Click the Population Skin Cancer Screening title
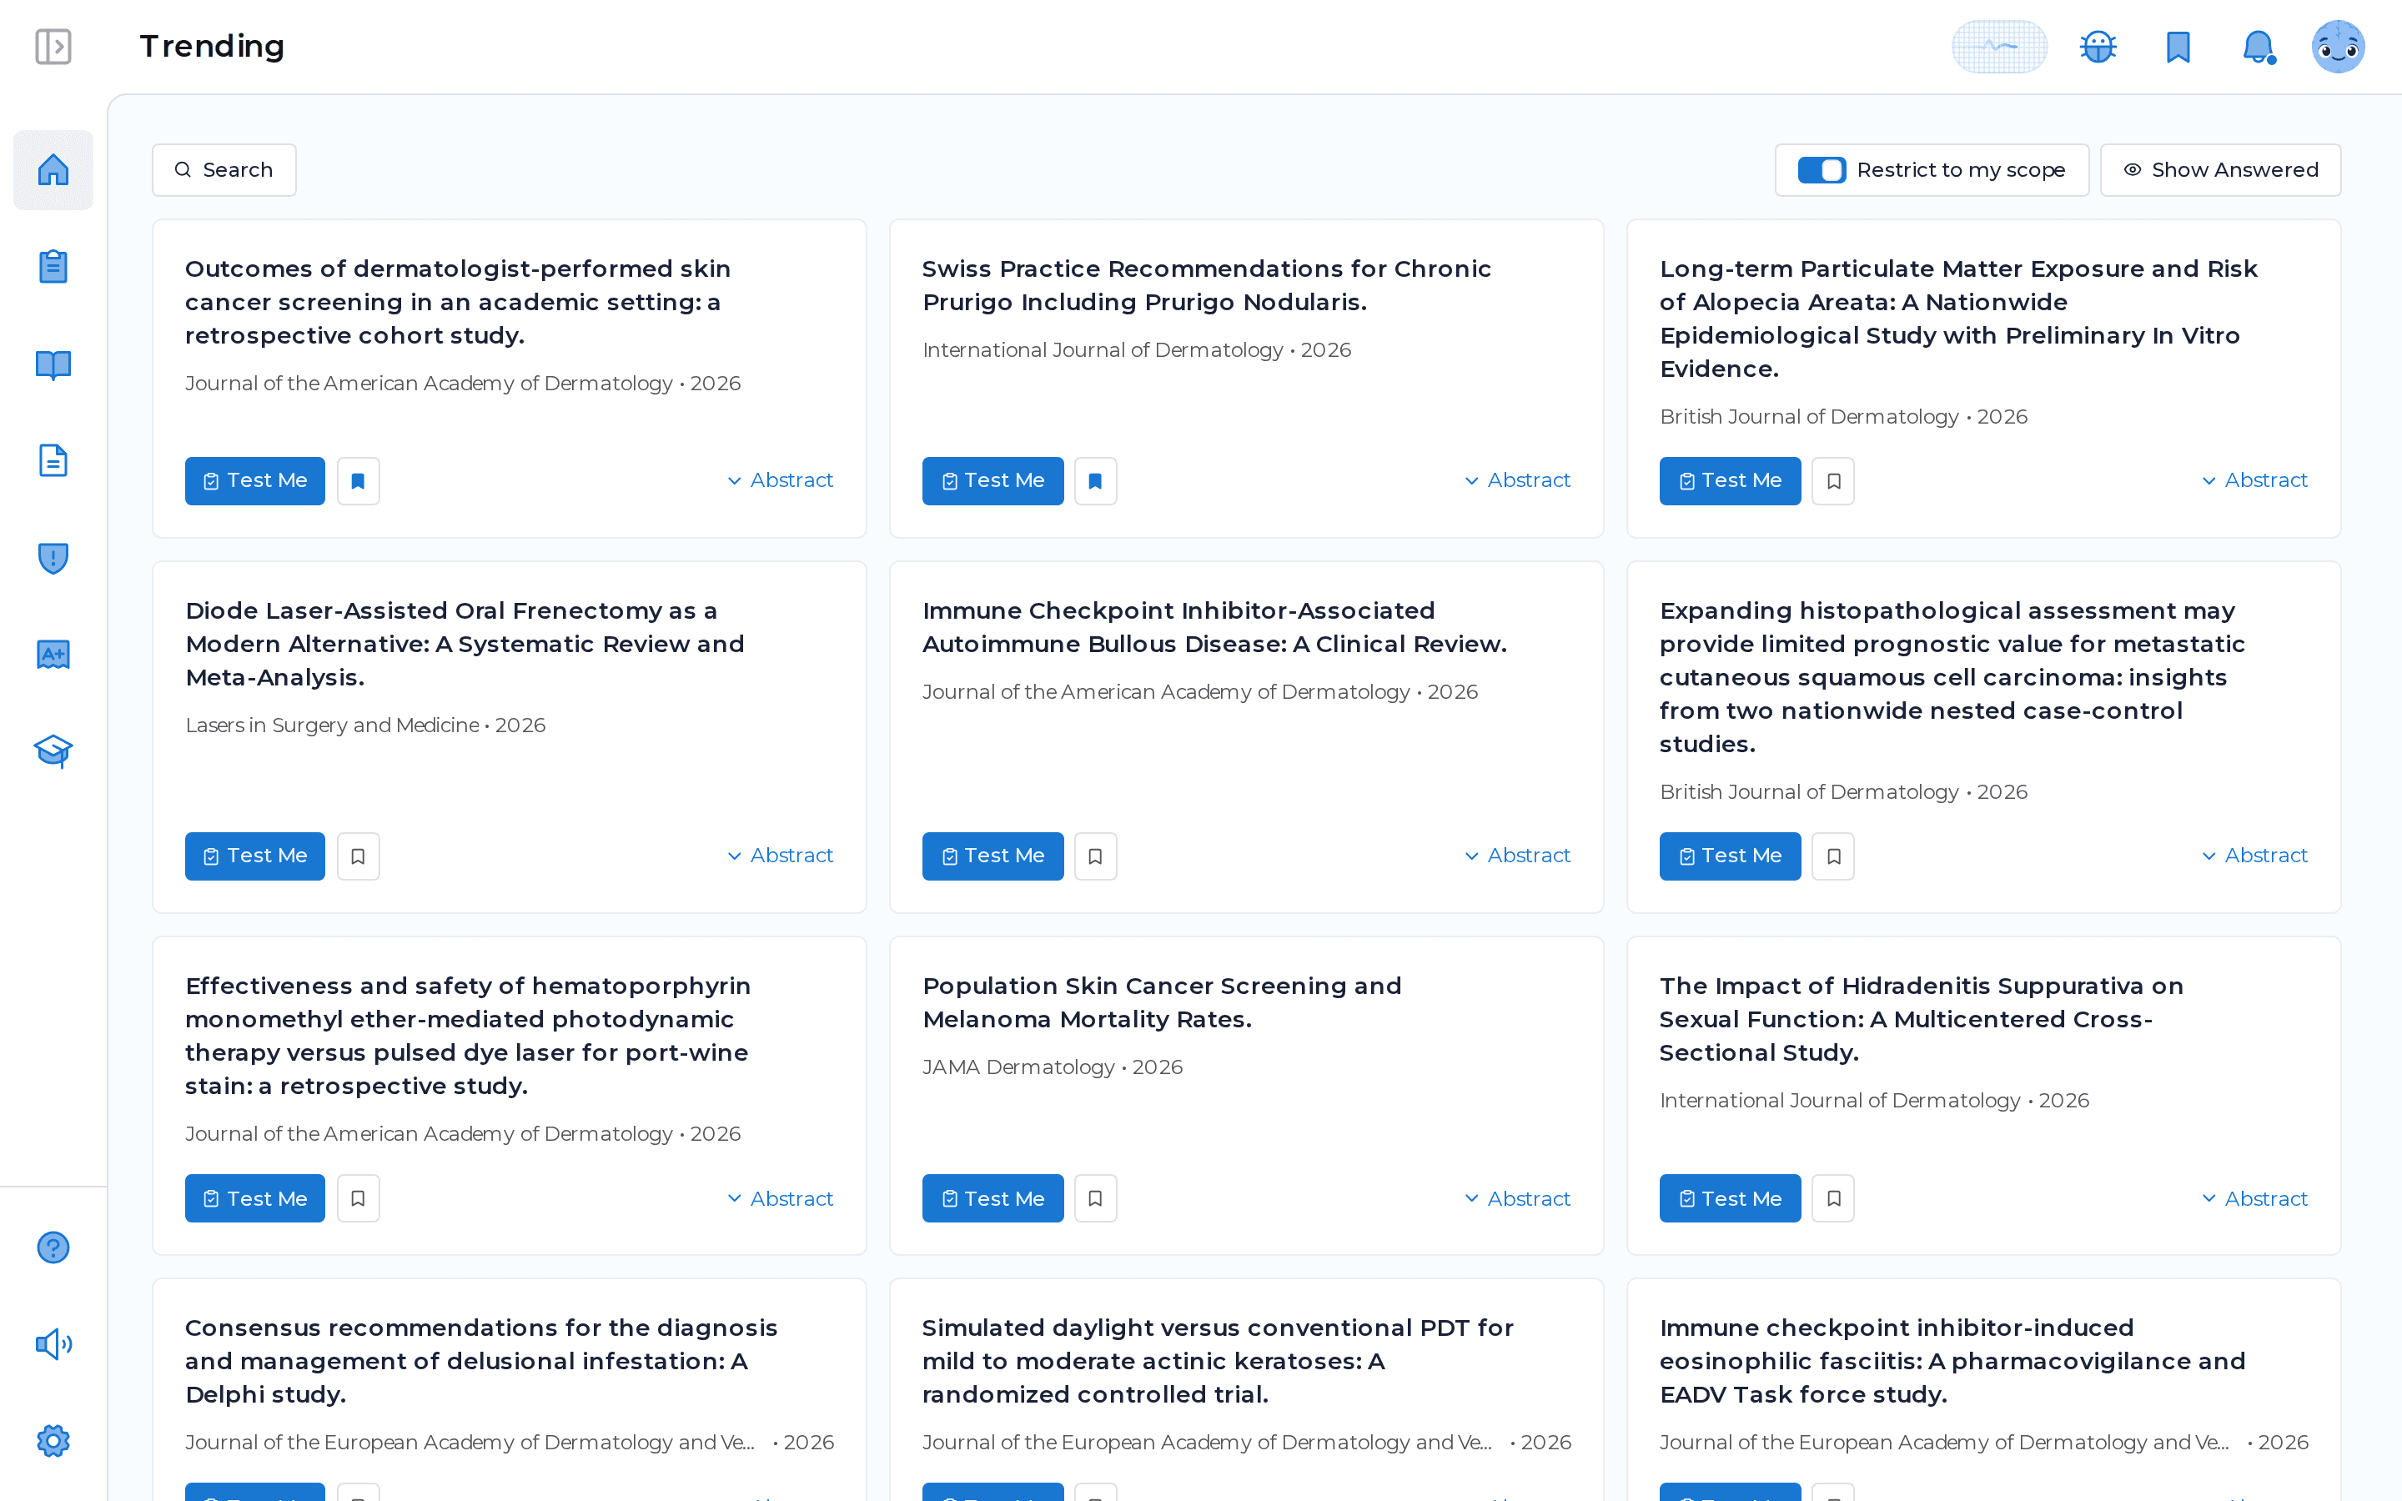2402x1501 pixels. (1163, 1002)
